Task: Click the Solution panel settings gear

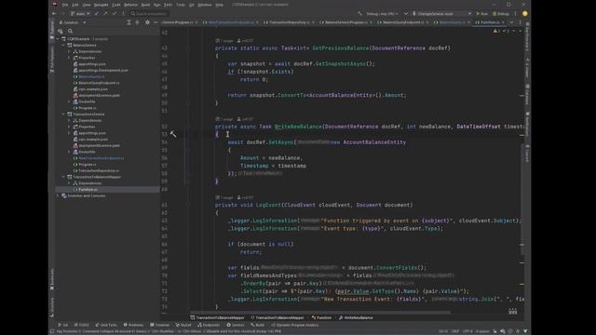Action: [x=147, y=22]
